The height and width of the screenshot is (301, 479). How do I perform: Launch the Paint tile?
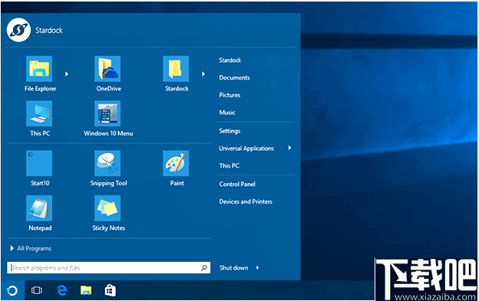coord(176,163)
